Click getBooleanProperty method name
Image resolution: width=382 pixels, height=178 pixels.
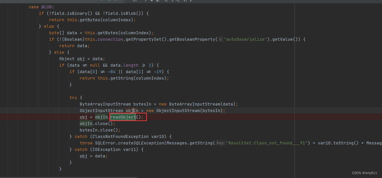[192, 39]
